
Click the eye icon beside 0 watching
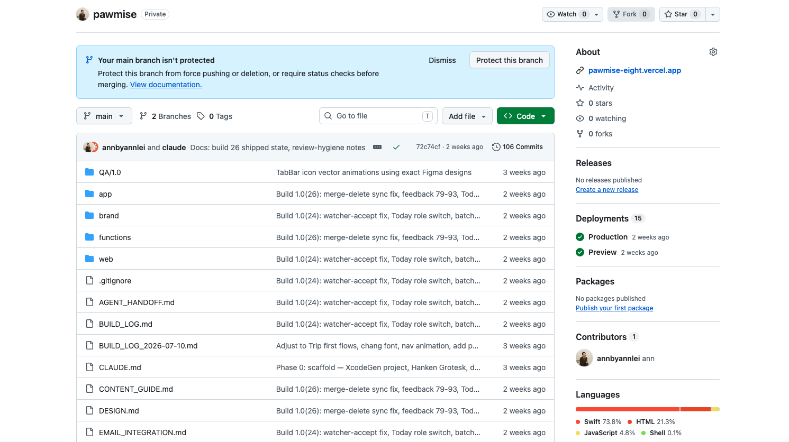(x=580, y=118)
